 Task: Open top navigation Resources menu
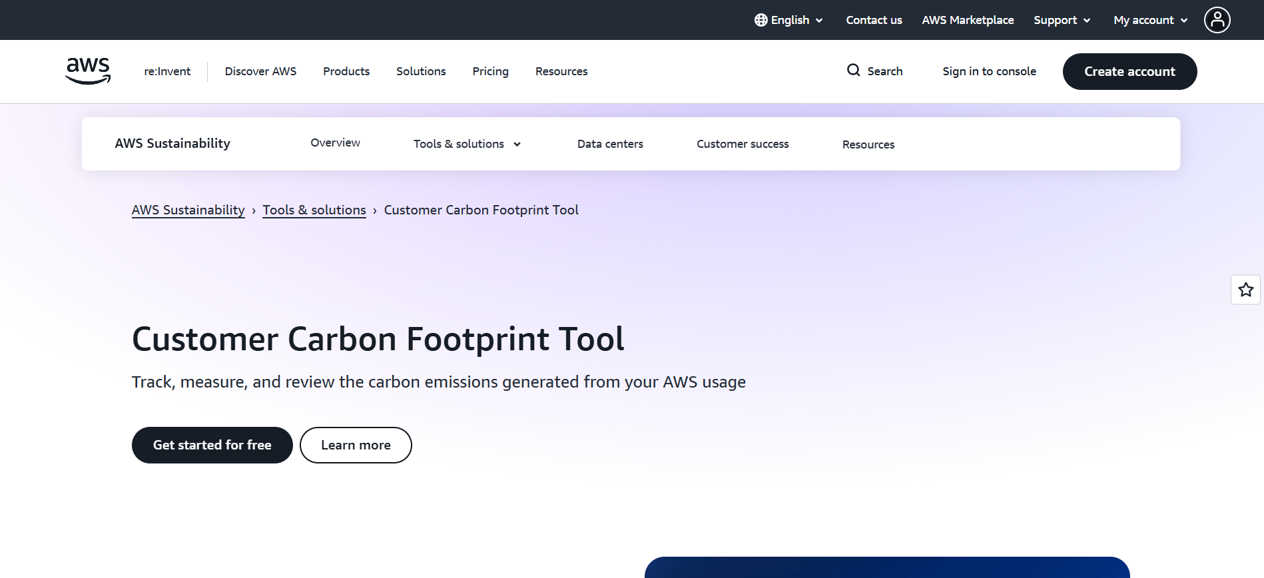[561, 71]
